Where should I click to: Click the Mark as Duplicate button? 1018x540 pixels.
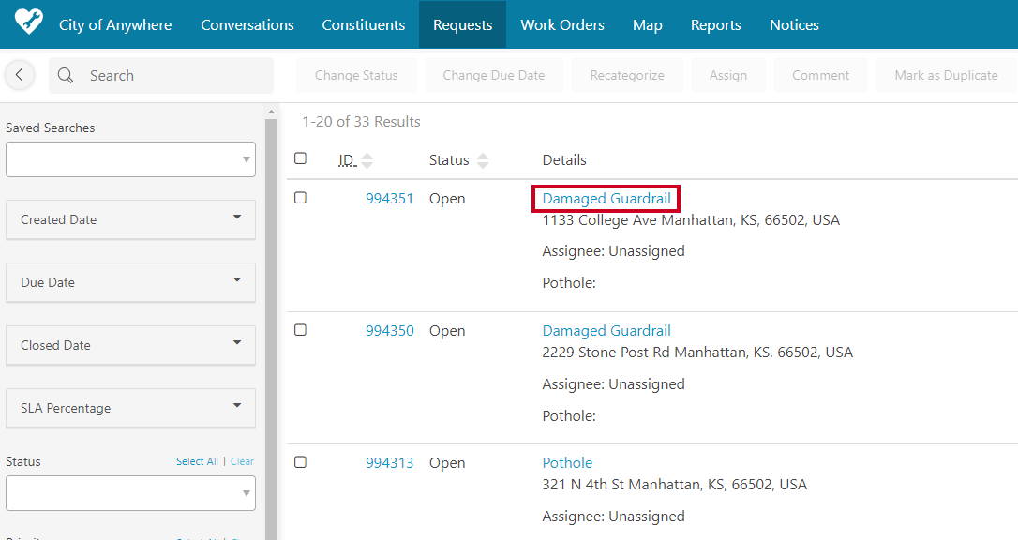[x=946, y=75]
